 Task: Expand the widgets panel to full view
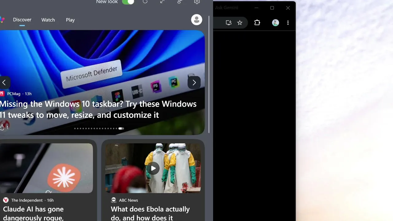162,2
